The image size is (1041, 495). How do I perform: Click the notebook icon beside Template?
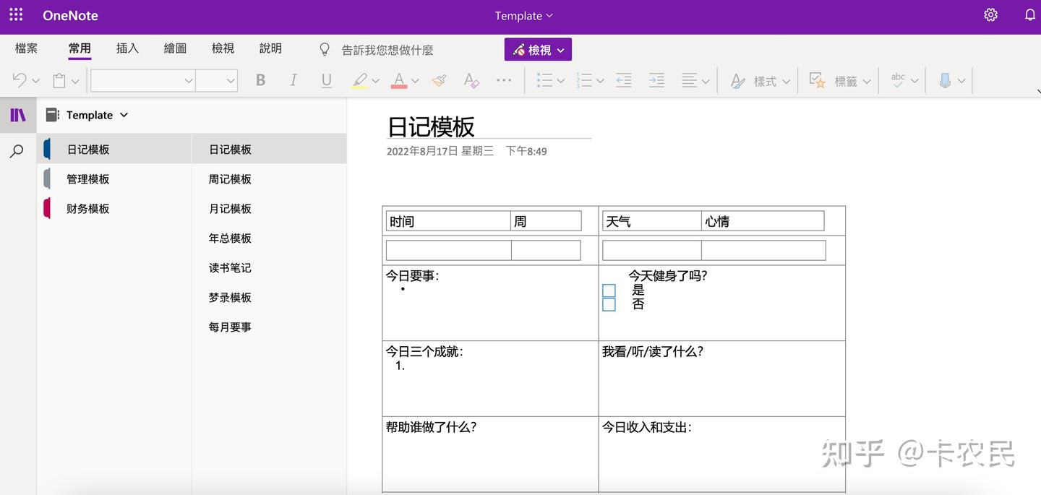pyautogui.click(x=52, y=115)
